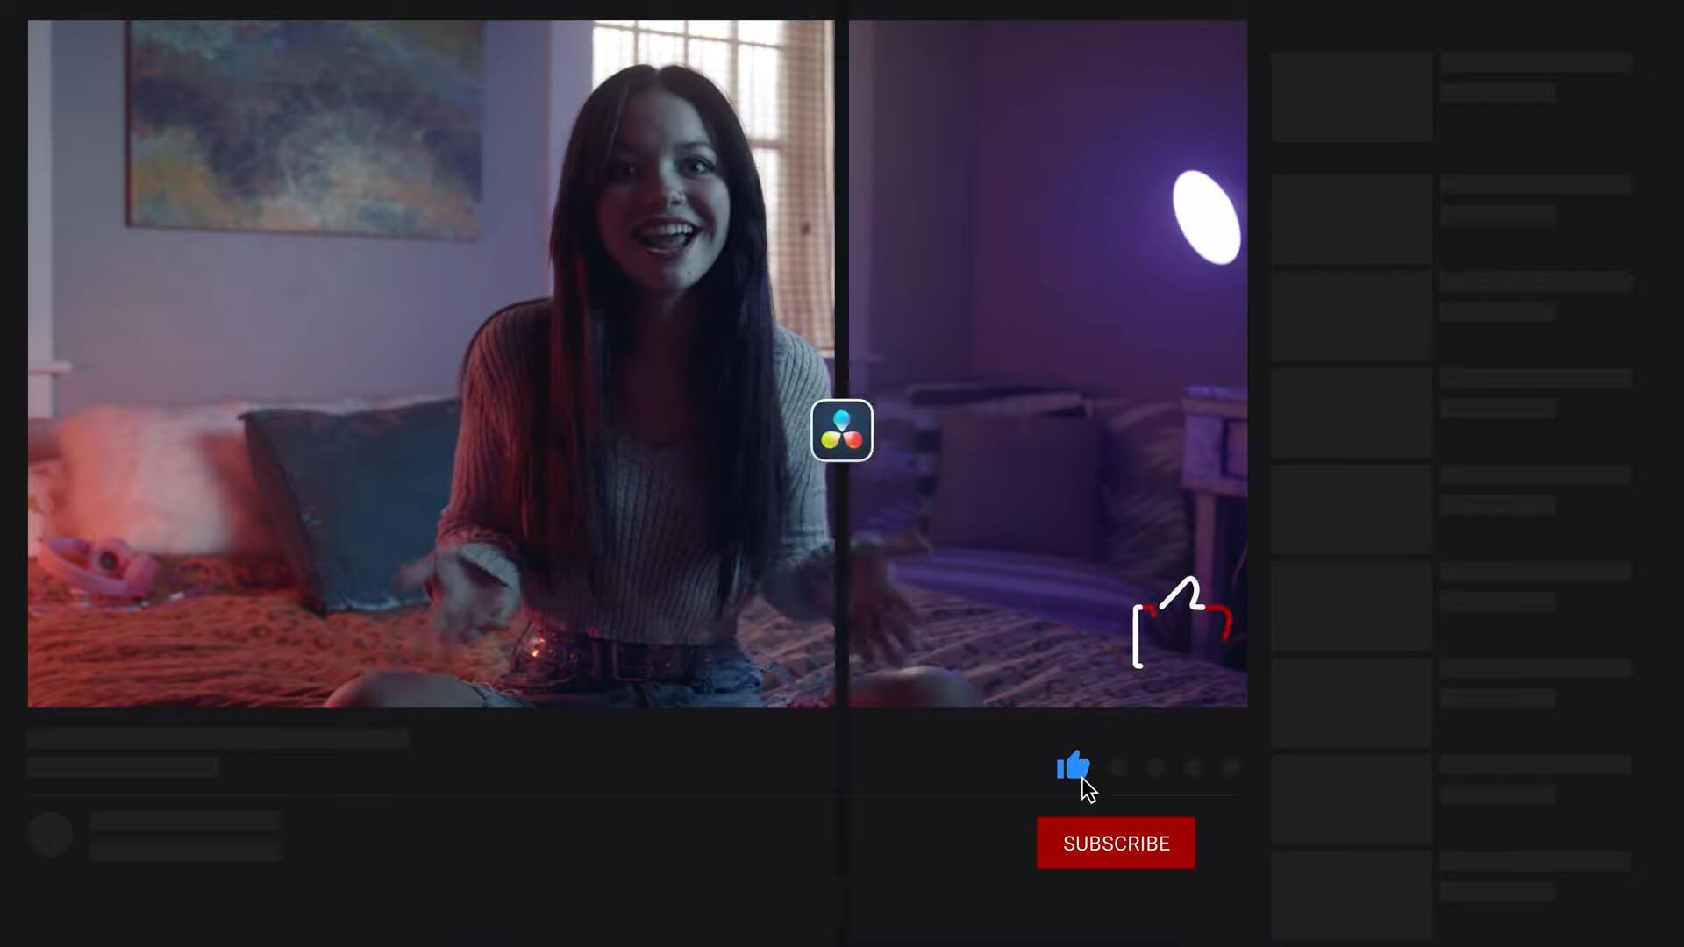Click the last faint round icon in action row
Image resolution: width=1684 pixels, height=947 pixels.
pos(1231,768)
